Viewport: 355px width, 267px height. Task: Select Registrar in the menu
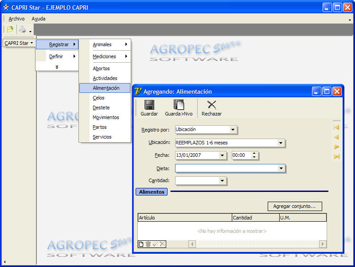(x=57, y=44)
